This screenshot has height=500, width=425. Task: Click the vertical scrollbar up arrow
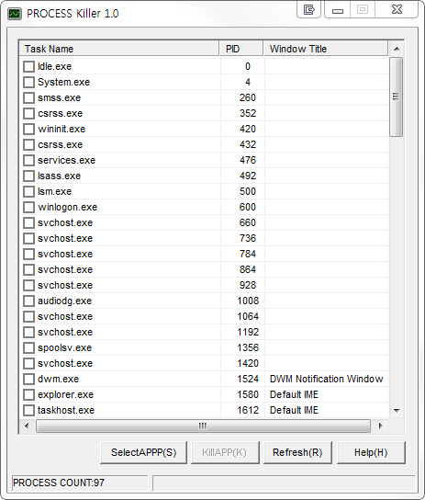tap(397, 49)
